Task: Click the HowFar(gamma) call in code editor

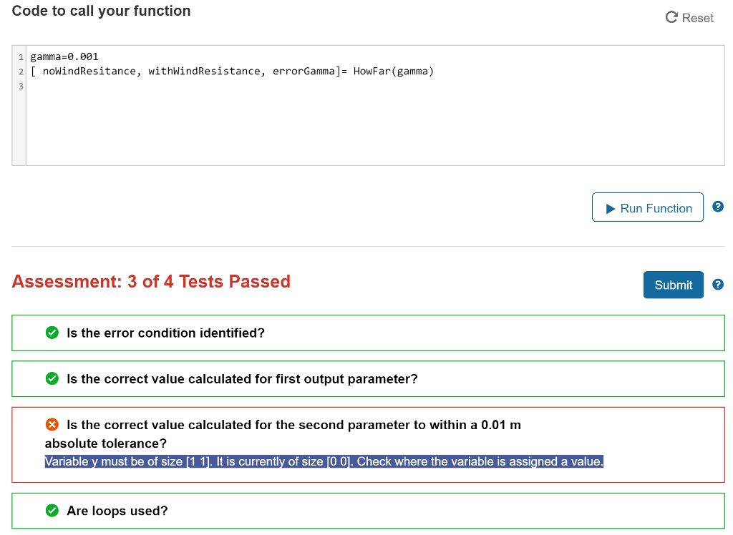Action: click(394, 71)
